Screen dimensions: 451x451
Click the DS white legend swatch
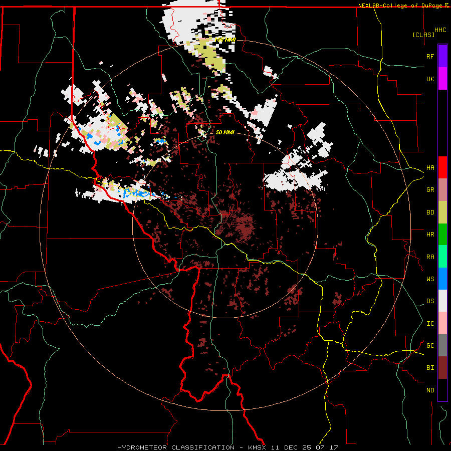pyautogui.click(x=442, y=301)
